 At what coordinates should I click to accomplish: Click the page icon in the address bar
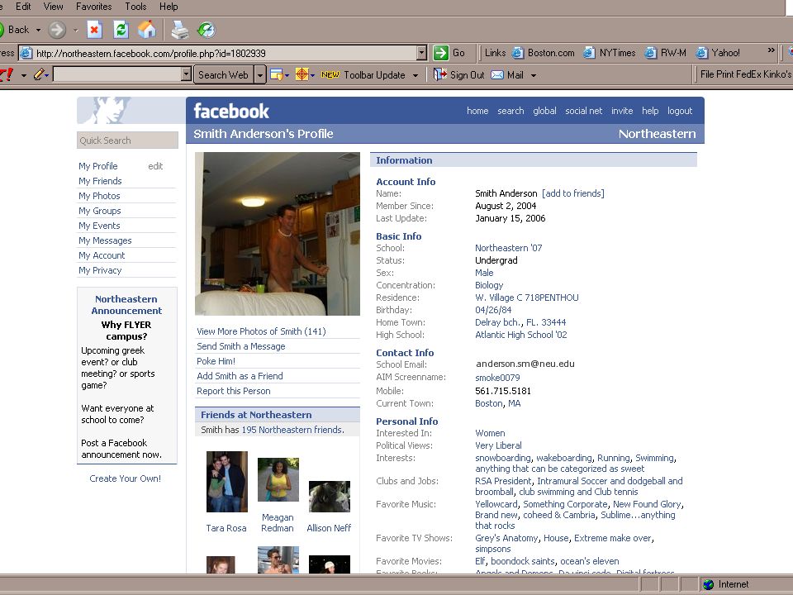tap(26, 53)
